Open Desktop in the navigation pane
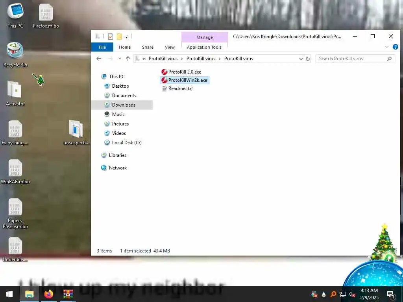The width and height of the screenshot is (403, 302). point(116,86)
